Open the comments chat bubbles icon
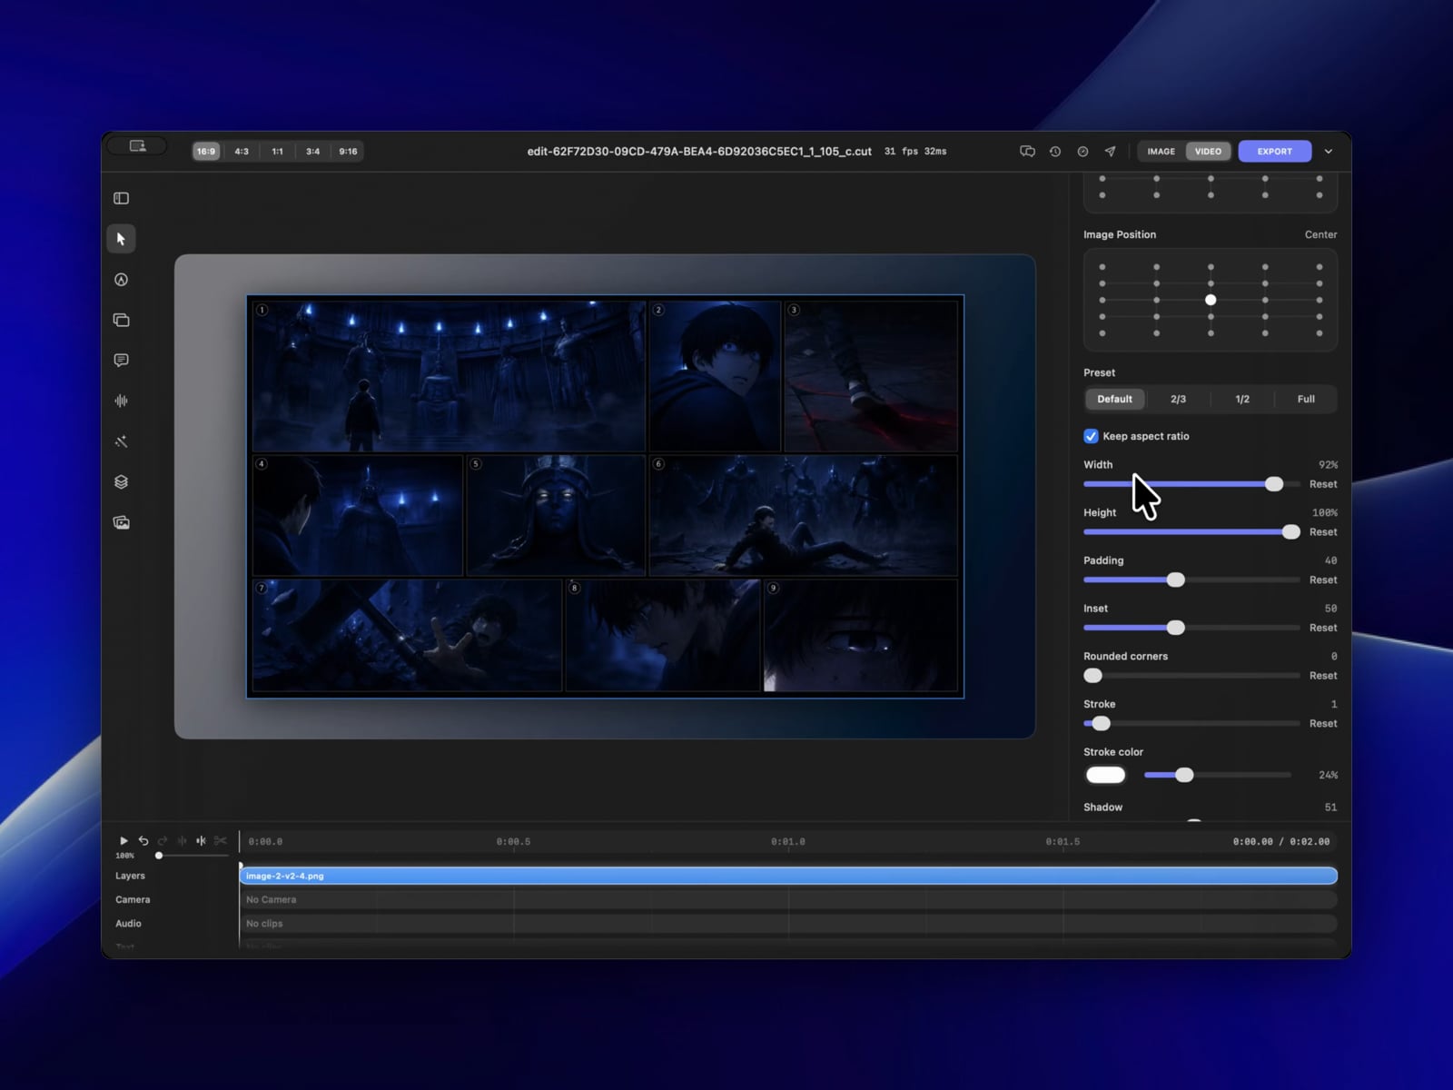This screenshot has height=1090, width=1453. (x=1027, y=152)
